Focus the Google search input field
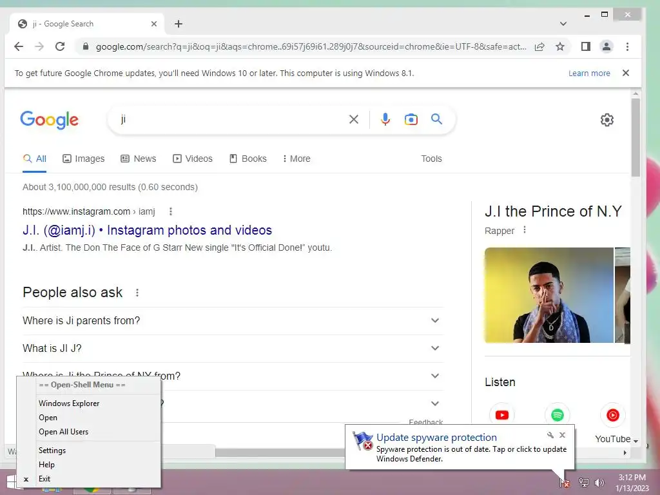 click(x=231, y=119)
